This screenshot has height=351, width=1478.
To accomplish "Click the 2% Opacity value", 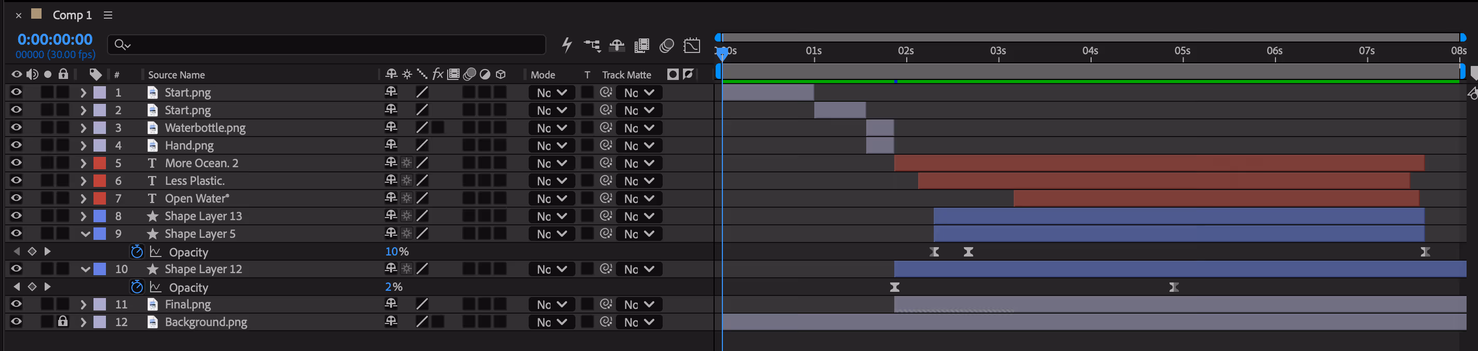I will 394,287.
